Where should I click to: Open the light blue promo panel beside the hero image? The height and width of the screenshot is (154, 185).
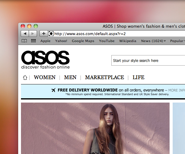[179, 128]
